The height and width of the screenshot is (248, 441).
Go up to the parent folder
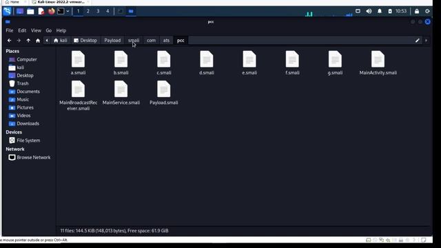pyautogui.click(x=28, y=41)
